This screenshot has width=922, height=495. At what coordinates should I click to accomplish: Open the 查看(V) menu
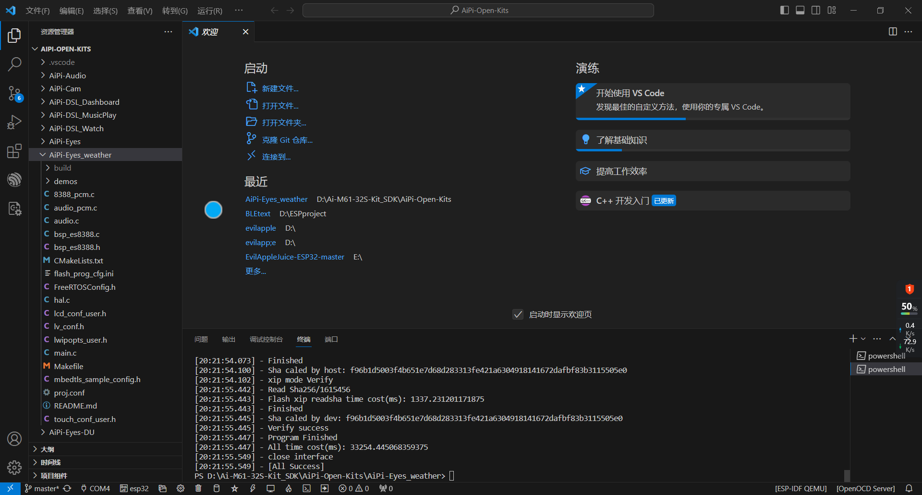(140, 11)
